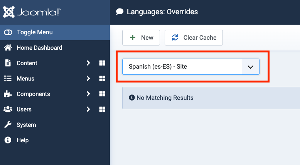Click the Clear Cache button
The height and width of the screenshot is (165, 300).
pyautogui.click(x=194, y=37)
